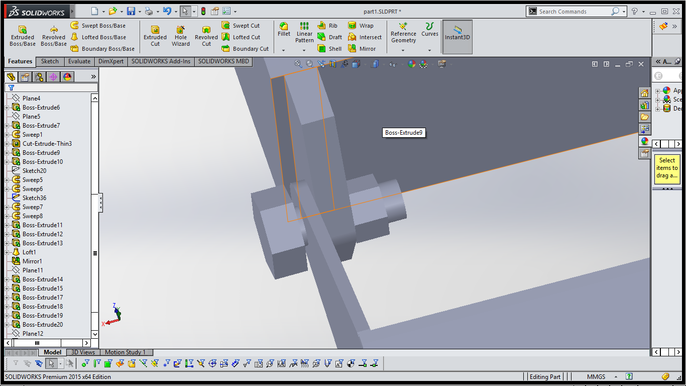Click the Save icon in quick toolbar
This screenshot has height=386, width=686.
coord(131,11)
